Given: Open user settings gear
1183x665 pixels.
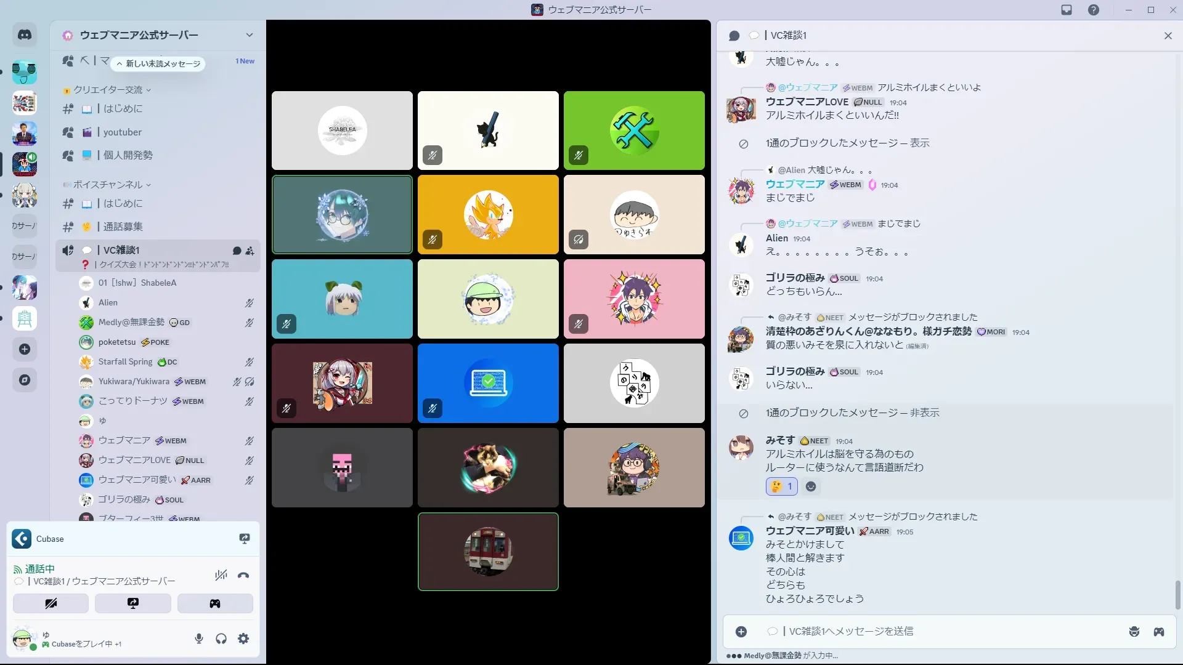Looking at the screenshot, I should [x=243, y=639].
